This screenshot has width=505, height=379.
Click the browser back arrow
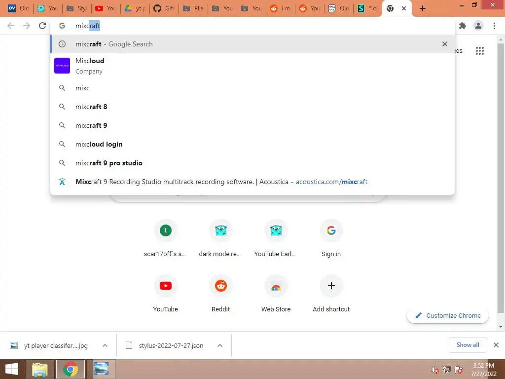click(11, 26)
